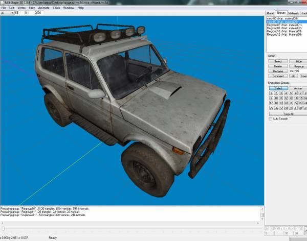Click the Regroup button
Viewport: 307px width, 241px height.
coord(298,66)
